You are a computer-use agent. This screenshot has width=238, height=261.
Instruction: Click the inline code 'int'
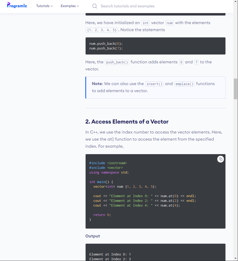(x=146, y=23)
